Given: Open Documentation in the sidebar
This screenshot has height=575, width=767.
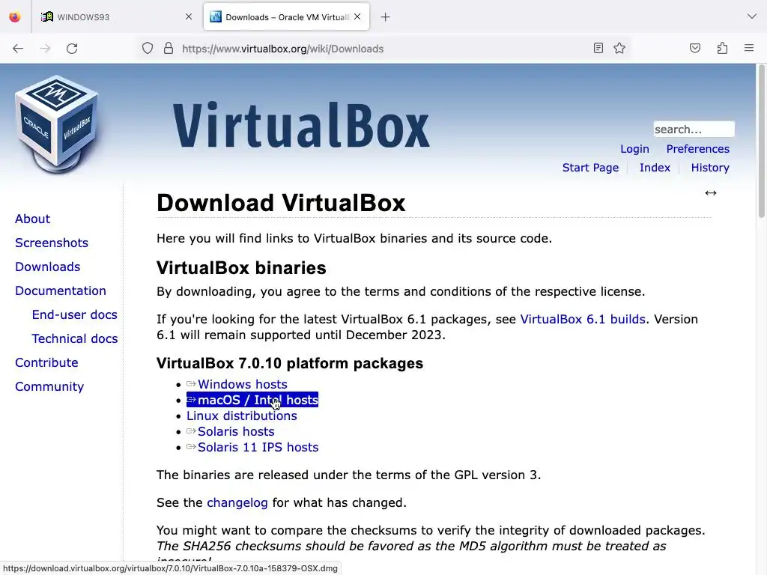Looking at the screenshot, I should [60, 291].
